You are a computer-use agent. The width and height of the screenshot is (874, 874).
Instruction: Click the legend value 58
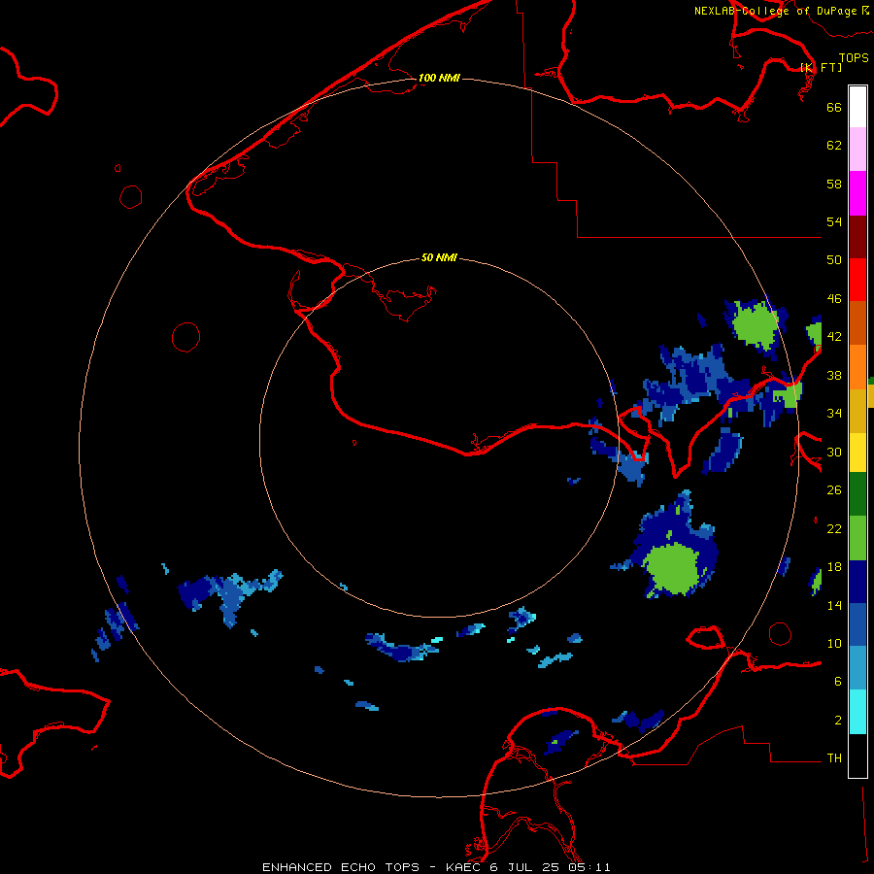click(834, 184)
